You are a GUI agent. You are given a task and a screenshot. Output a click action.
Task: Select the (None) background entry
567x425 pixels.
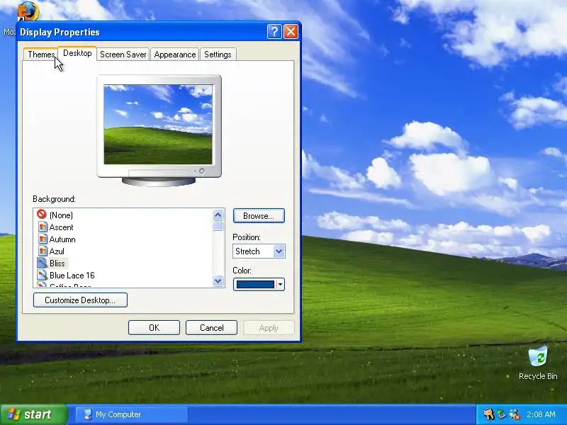click(x=61, y=215)
